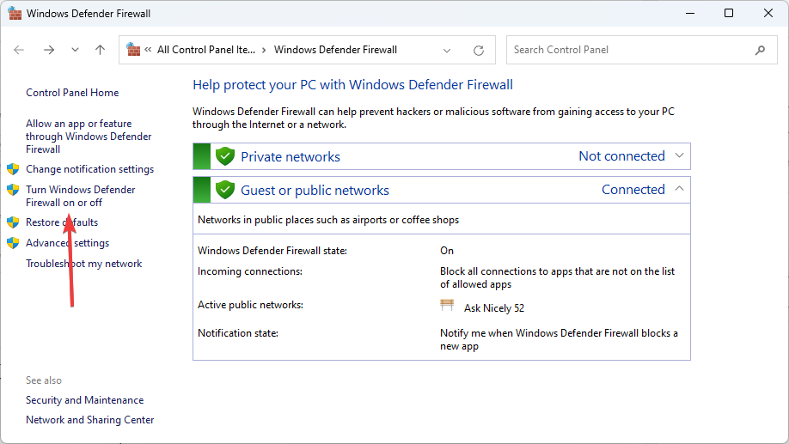
Task: Open the recent locations dropdown arrow
Action: coord(75,50)
